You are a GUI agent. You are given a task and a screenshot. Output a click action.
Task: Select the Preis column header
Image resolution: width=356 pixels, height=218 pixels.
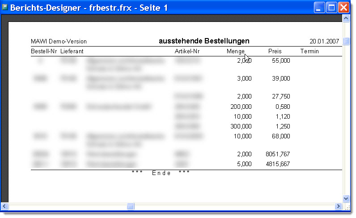275,51
